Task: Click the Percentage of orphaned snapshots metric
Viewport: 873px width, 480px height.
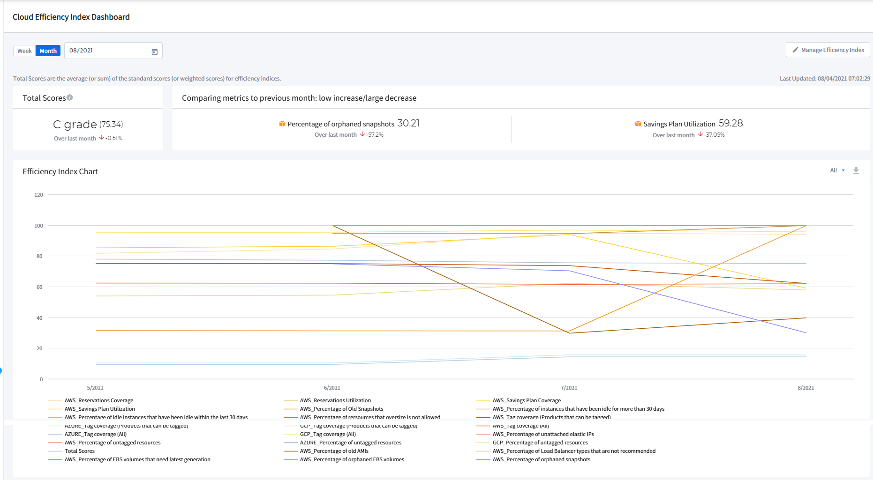Action: point(340,124)
